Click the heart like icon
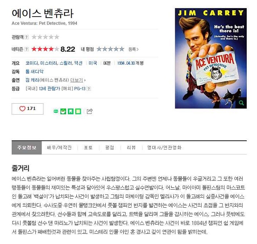257x244 pixels. coord(22,109)
